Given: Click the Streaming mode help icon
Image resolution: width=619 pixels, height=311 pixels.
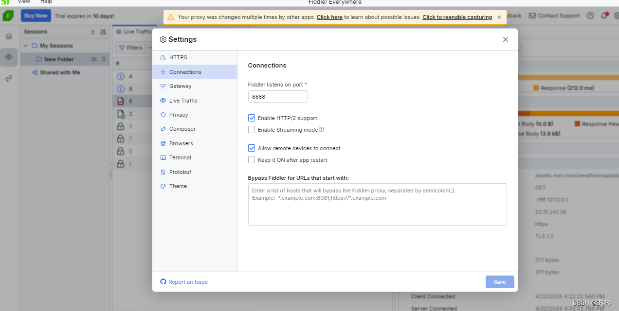Looking at the screenshot, I should pos(321,130).
